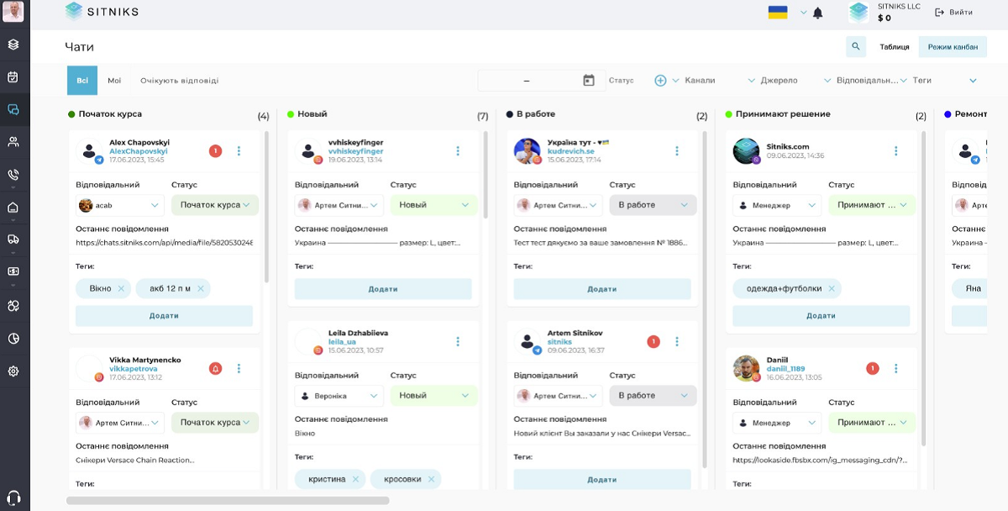Expand the Канали filter dropdown
The width and height of the screenshot is (1008, 511).
pos(752,81)
